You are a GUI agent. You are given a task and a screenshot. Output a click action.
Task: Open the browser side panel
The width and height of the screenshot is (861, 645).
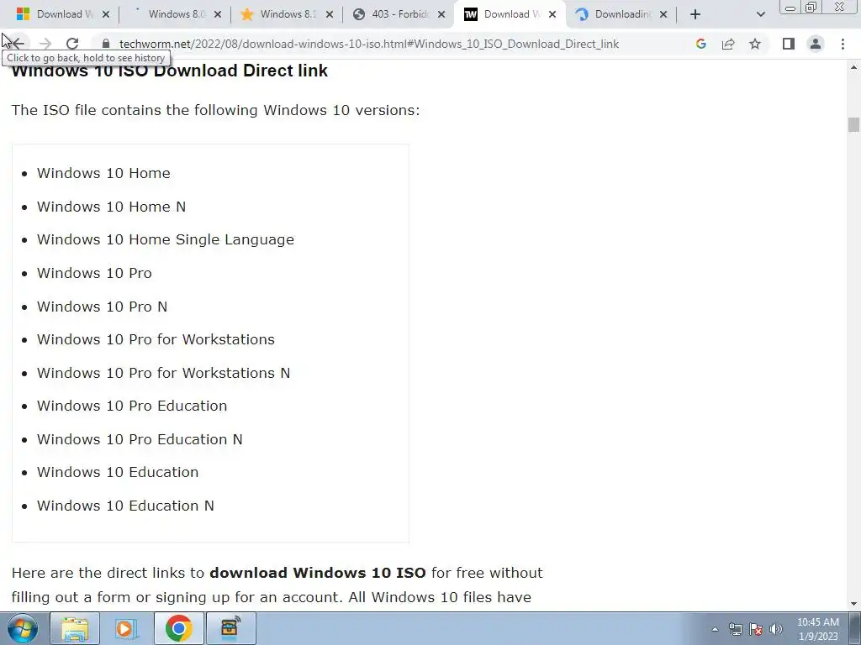[789, 44]
